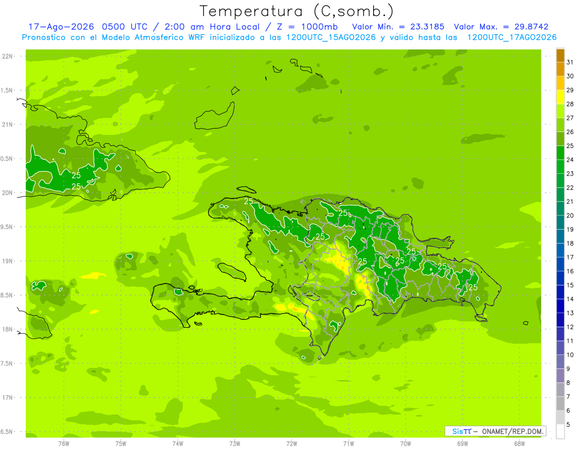
Task: Click 'Valor Min. = 23.3185' text
Action: tap(398, 27)
